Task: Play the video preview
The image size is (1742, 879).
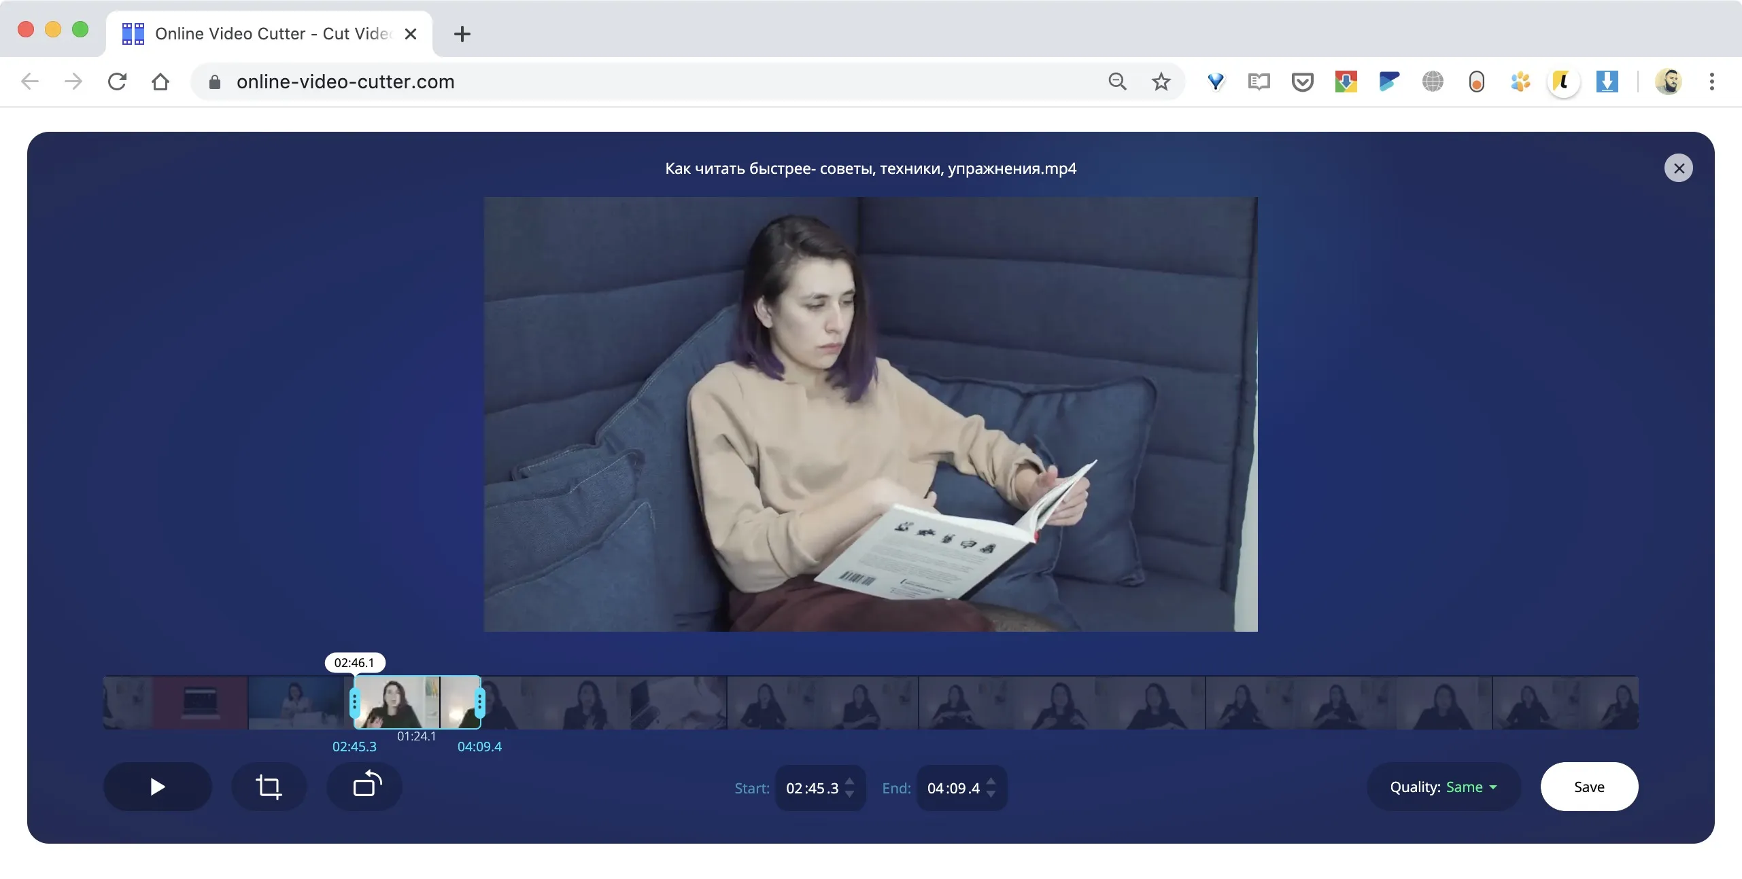Action: tap(157, 787)
